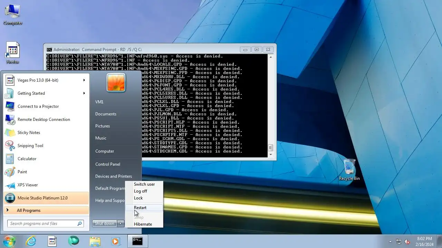Open the network tray icon
This screenshot has width=442, height=248.
click(x=399, y=241)
